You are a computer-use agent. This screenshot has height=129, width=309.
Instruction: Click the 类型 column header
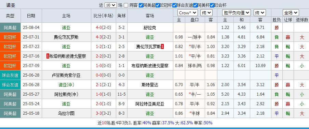[x=10, y=16]
